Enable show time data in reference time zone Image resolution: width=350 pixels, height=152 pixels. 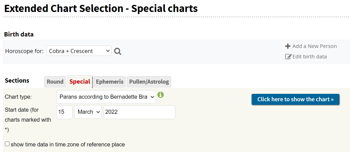7,144
